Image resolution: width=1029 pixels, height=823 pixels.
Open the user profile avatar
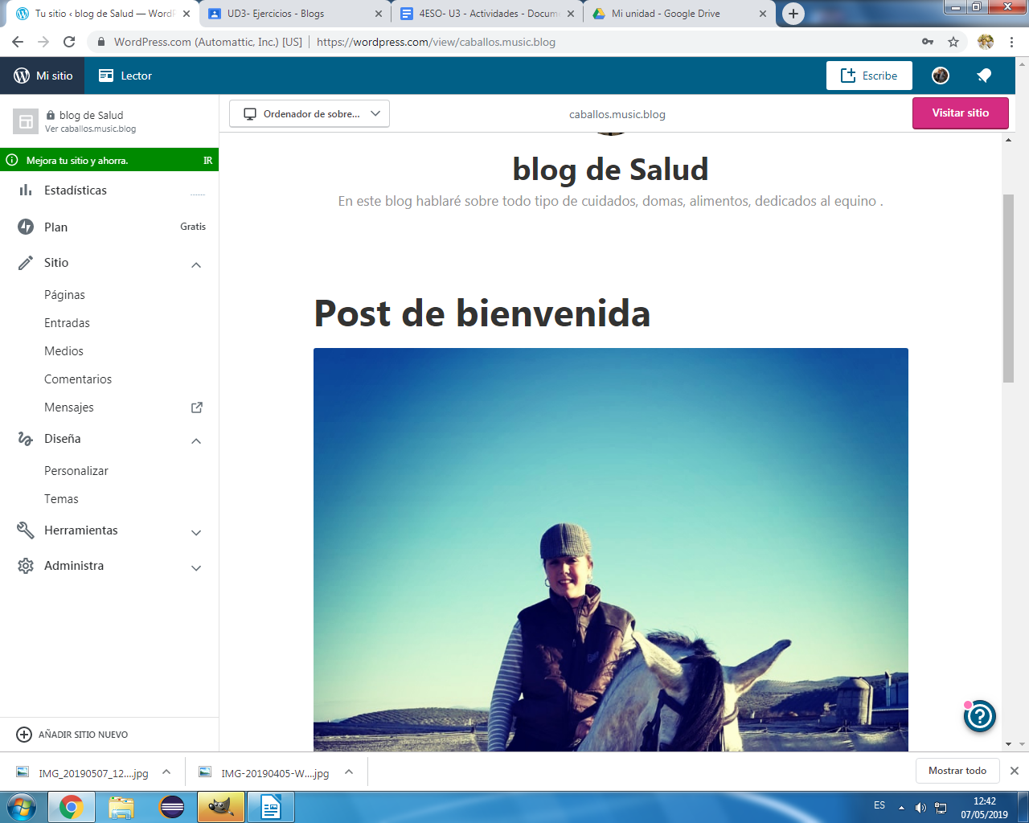coord(941,76)
